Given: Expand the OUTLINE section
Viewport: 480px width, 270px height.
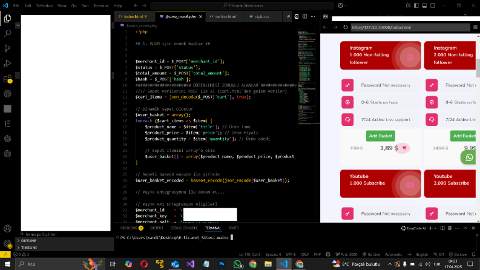Looking at the screenshot, I should (x=28, y=241).
